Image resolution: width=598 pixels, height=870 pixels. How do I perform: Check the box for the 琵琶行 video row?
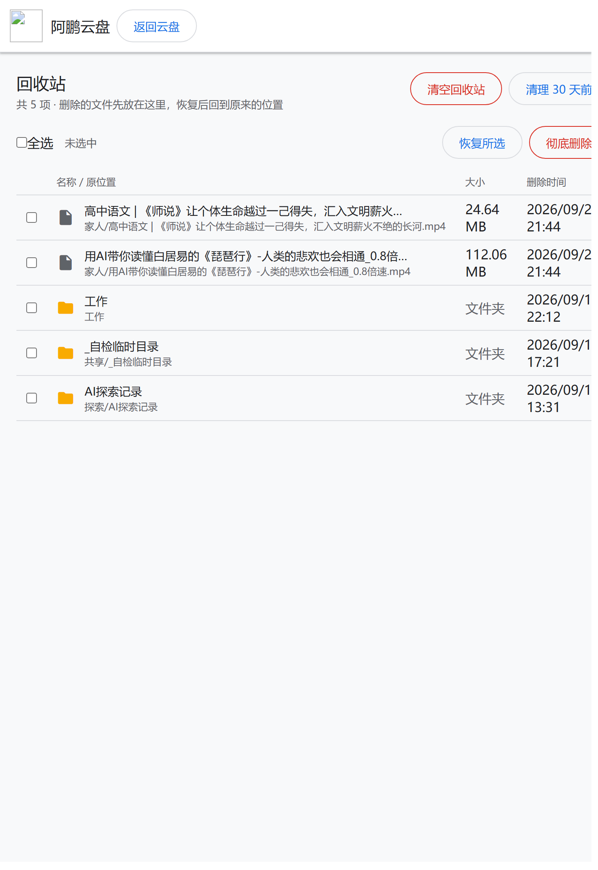[x=32, y=263]
